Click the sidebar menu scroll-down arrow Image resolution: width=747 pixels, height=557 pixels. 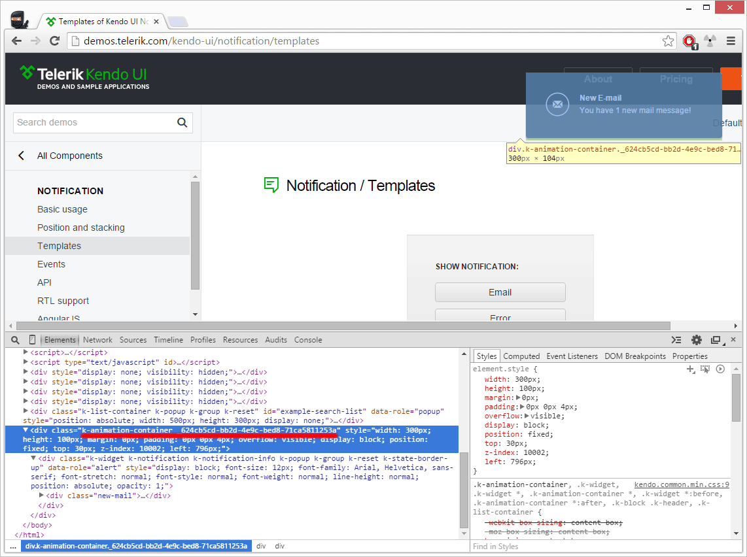195,314
